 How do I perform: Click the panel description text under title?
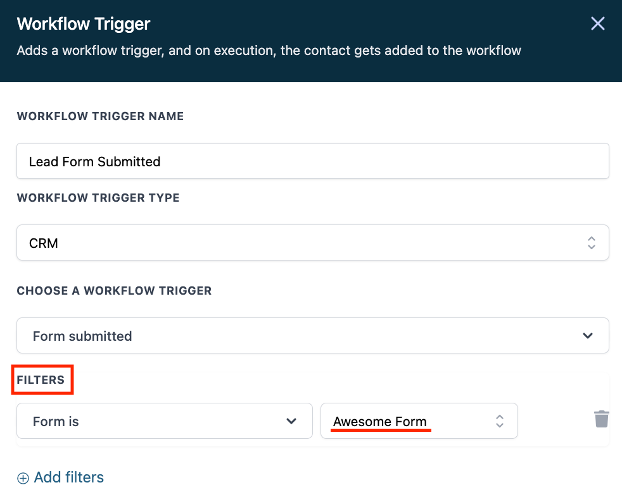click(x=269, y=50)
